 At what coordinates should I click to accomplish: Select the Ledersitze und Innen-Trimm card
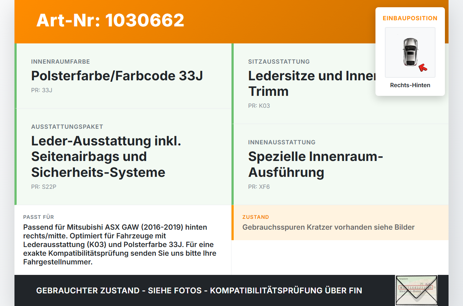coord(340,84)
